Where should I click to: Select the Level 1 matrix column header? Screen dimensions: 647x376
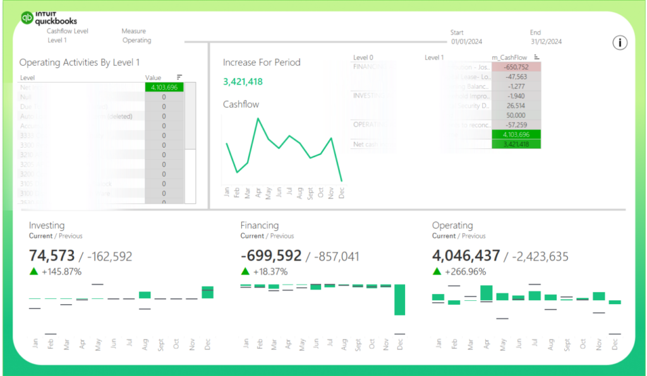tap(434, 57)
